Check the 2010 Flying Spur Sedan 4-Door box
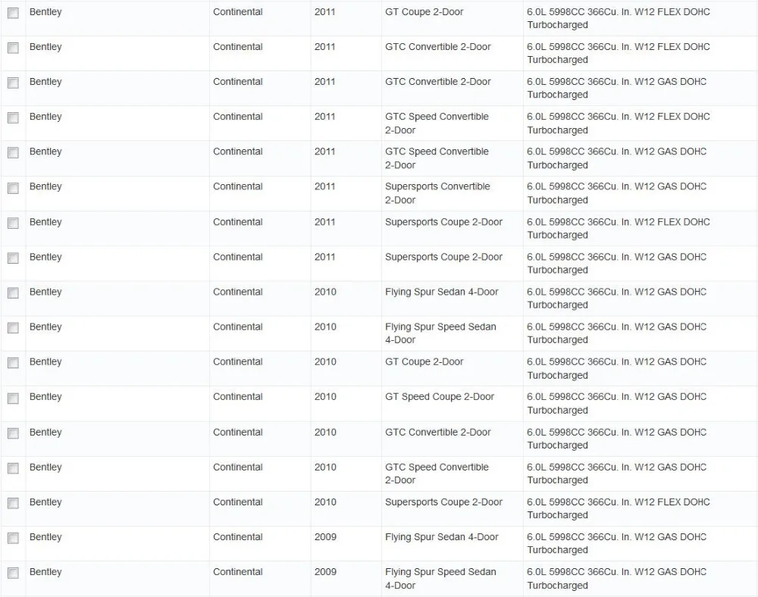758x597 pixels. 13,292
